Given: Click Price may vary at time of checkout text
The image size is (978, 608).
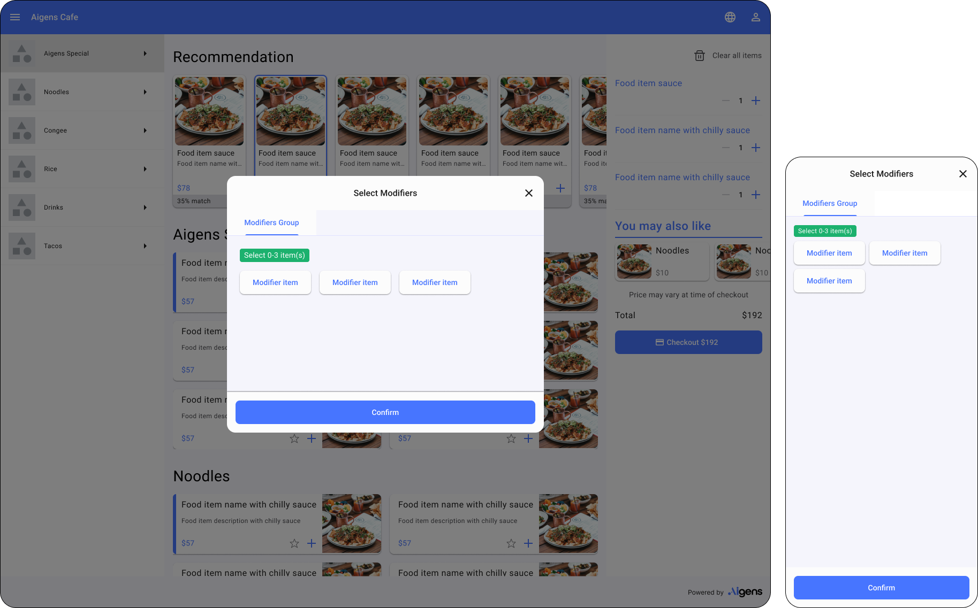Looking at the screenshot, I should pyautogui.click(x=688, y=295).
